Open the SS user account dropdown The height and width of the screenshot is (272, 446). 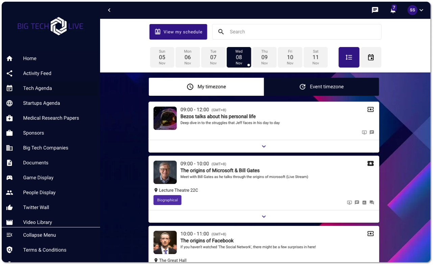pos(416,10)
